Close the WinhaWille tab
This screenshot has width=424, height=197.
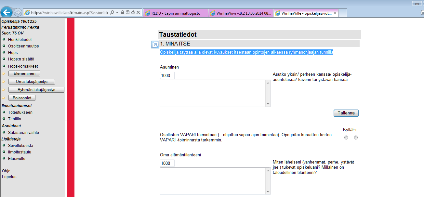click(335, 13)
